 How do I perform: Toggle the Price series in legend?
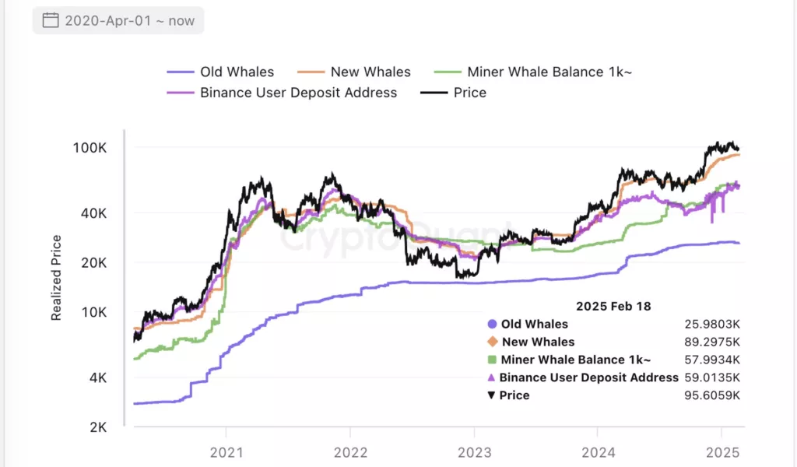coord(454,93)
